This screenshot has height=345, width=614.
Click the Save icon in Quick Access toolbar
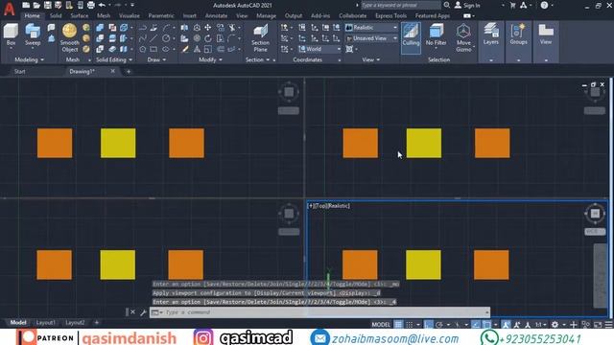coord(47,5)
